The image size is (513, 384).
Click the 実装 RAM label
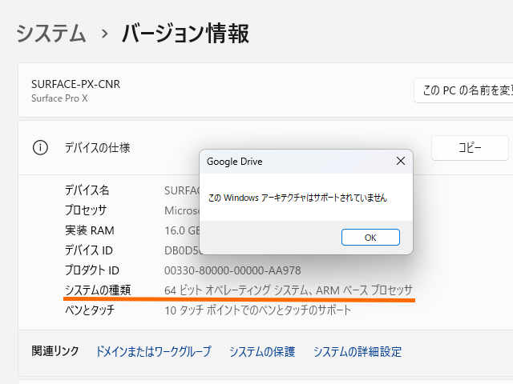click(90, 230)
